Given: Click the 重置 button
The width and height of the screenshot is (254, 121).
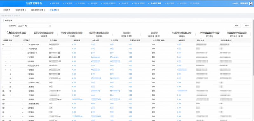Looking at the screenshot, I should click(237, 26).
